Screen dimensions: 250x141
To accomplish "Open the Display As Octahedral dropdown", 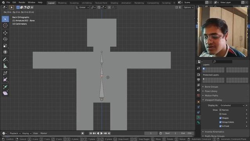I will coord(232,105).
